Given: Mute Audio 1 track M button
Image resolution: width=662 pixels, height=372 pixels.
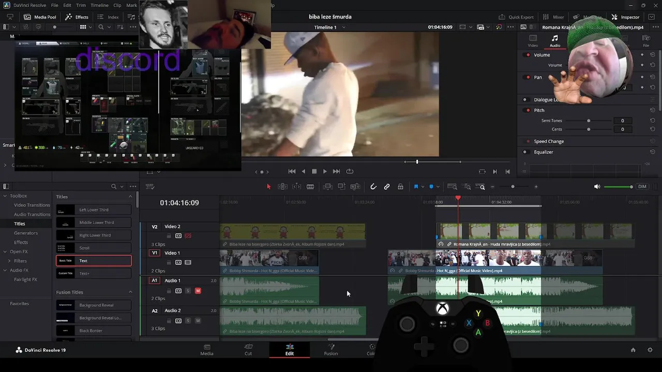Looking at the screenshot, I should [x=198, y=291].
